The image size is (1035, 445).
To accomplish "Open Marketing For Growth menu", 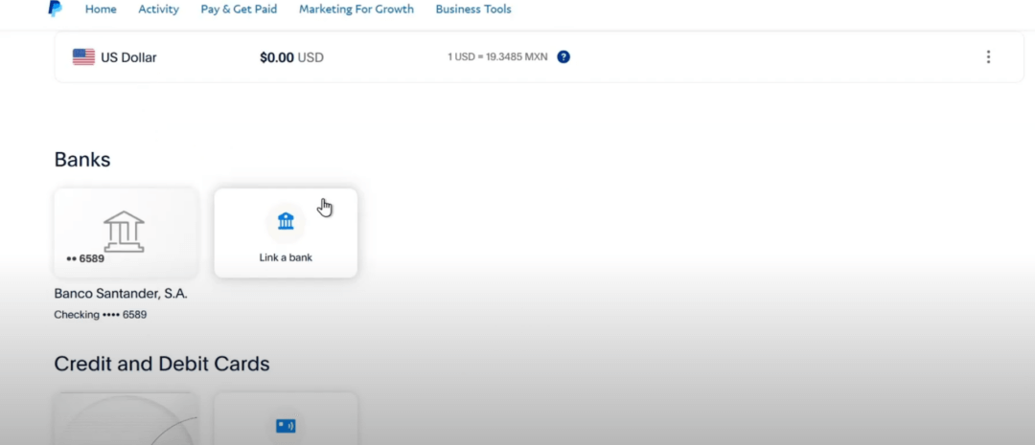I will [356, 10].
